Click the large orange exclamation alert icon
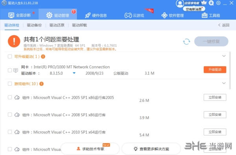The width and height of the screenshot is (236, 155). pos(14,41)
